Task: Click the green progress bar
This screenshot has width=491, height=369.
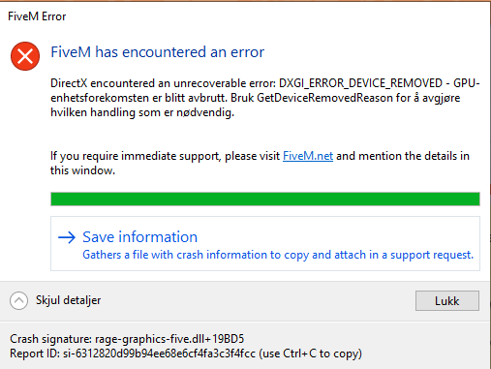Action: tap(265, 199)
